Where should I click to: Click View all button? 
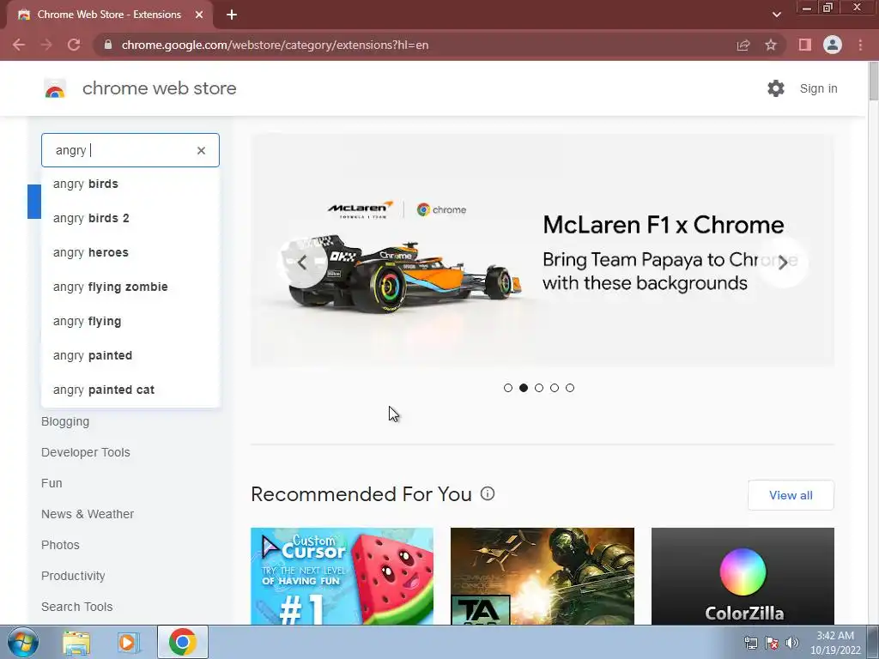[x=791, y=495]
